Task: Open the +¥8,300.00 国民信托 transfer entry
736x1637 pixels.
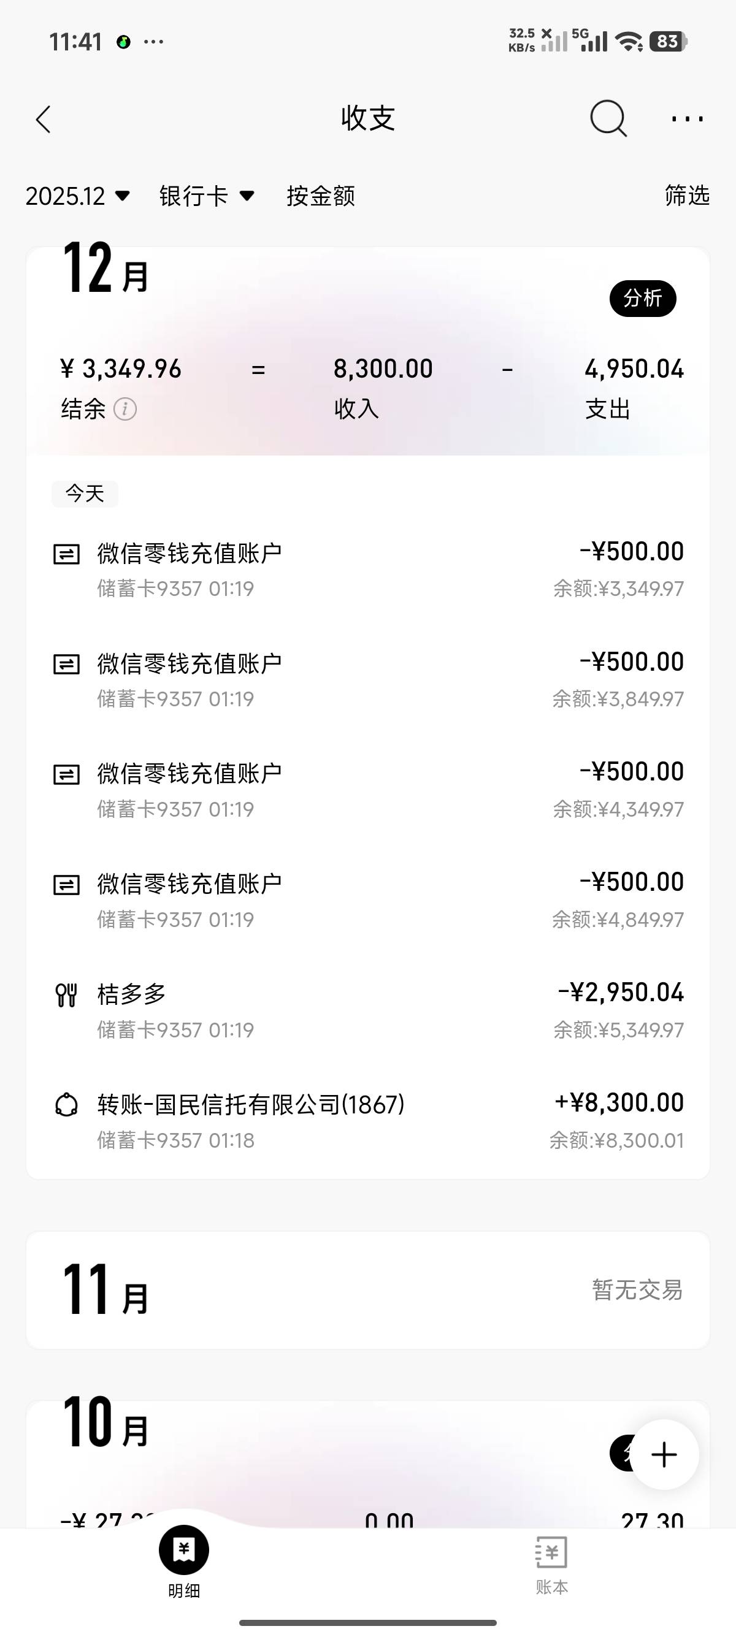Action: point(367,1121)
